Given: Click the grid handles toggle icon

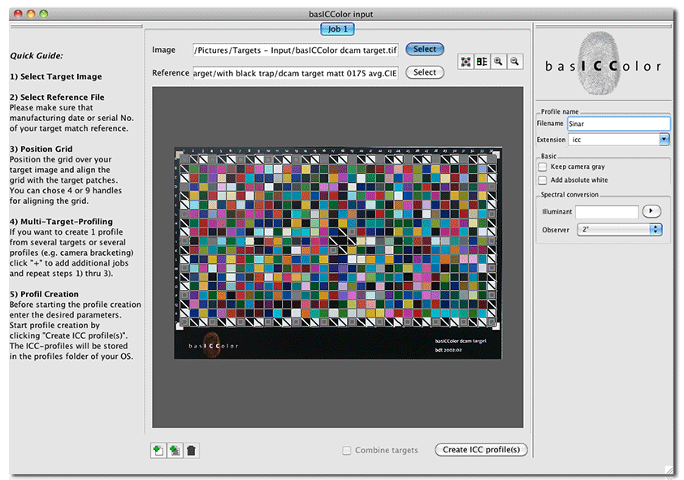Looking at the screenshot, I should coord(466,62).
